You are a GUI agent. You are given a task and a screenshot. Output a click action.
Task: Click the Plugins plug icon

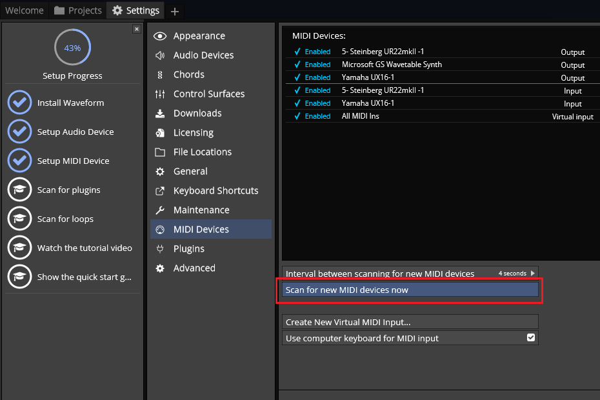(160, 249)
